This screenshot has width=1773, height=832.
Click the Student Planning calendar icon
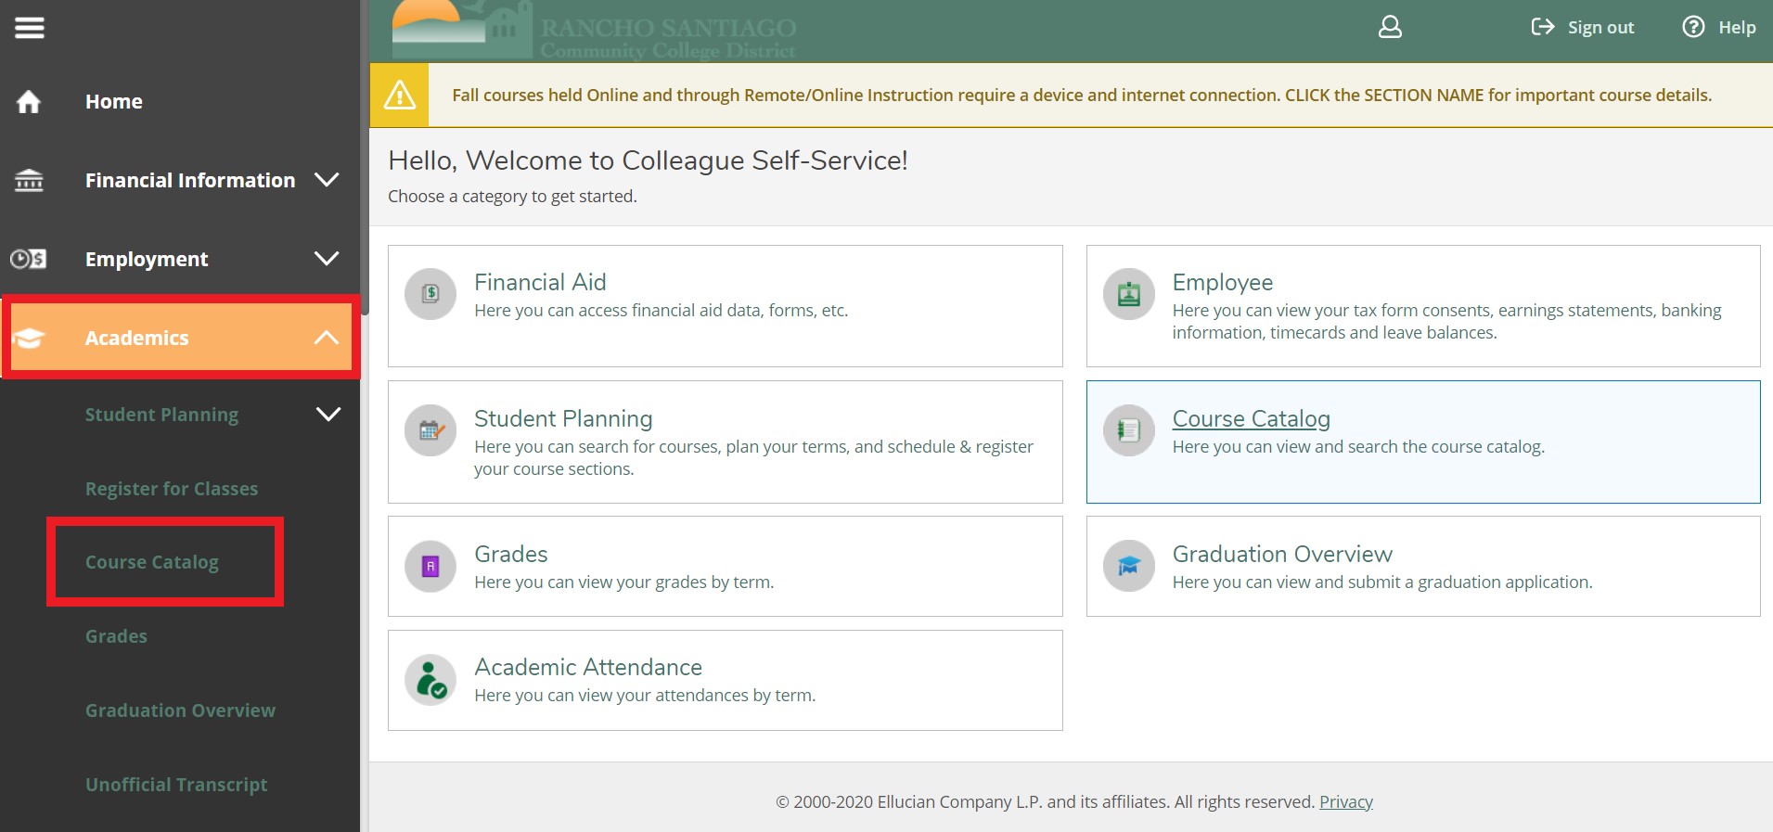(430, 430)
